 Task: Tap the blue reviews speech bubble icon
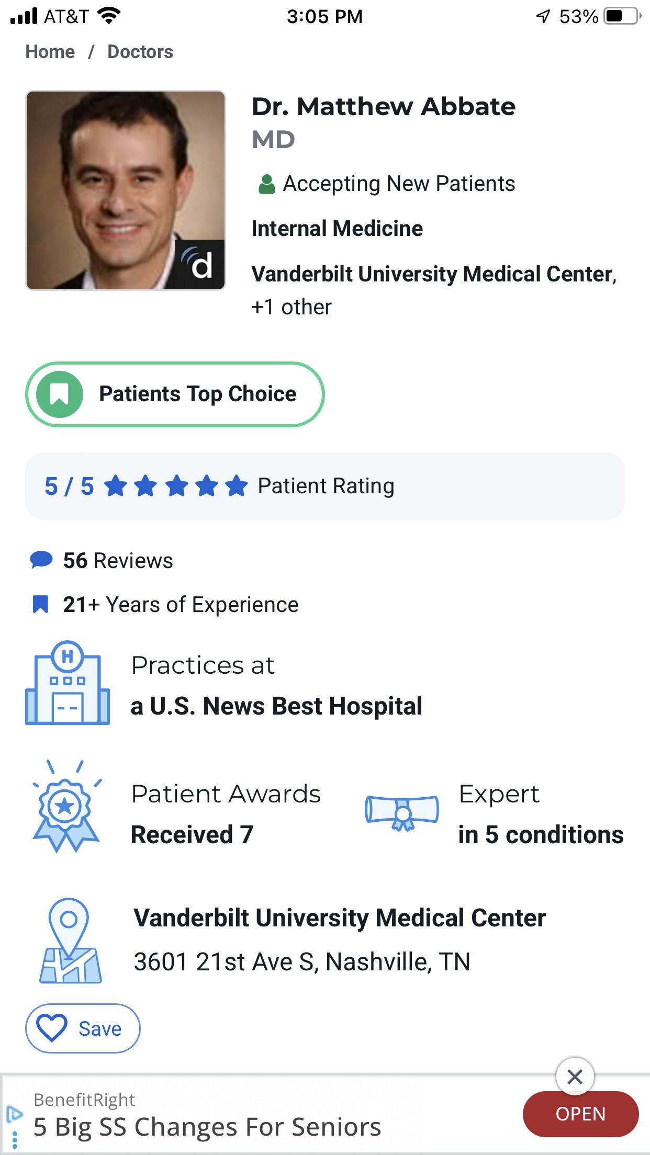[x=41, y=560]
